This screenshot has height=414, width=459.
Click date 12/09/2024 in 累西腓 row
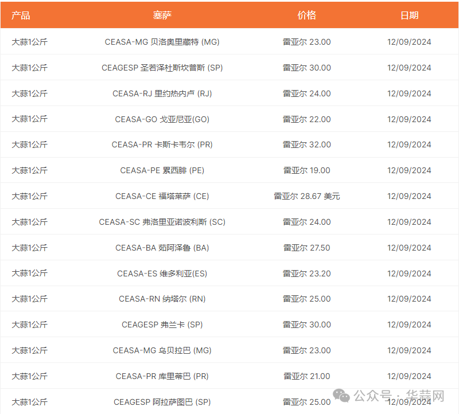(x=409, y=170)
